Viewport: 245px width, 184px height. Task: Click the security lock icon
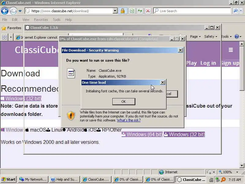tap(123, 11)
